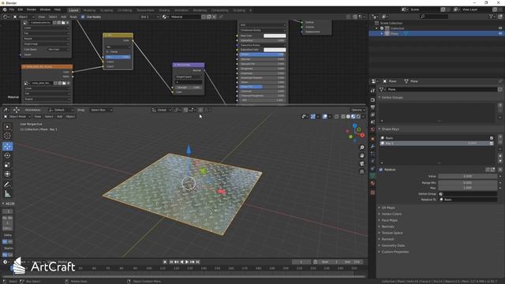Open folder icon on upper image node
Viewport: 505px width, 284px height.
tap(63, 23)
